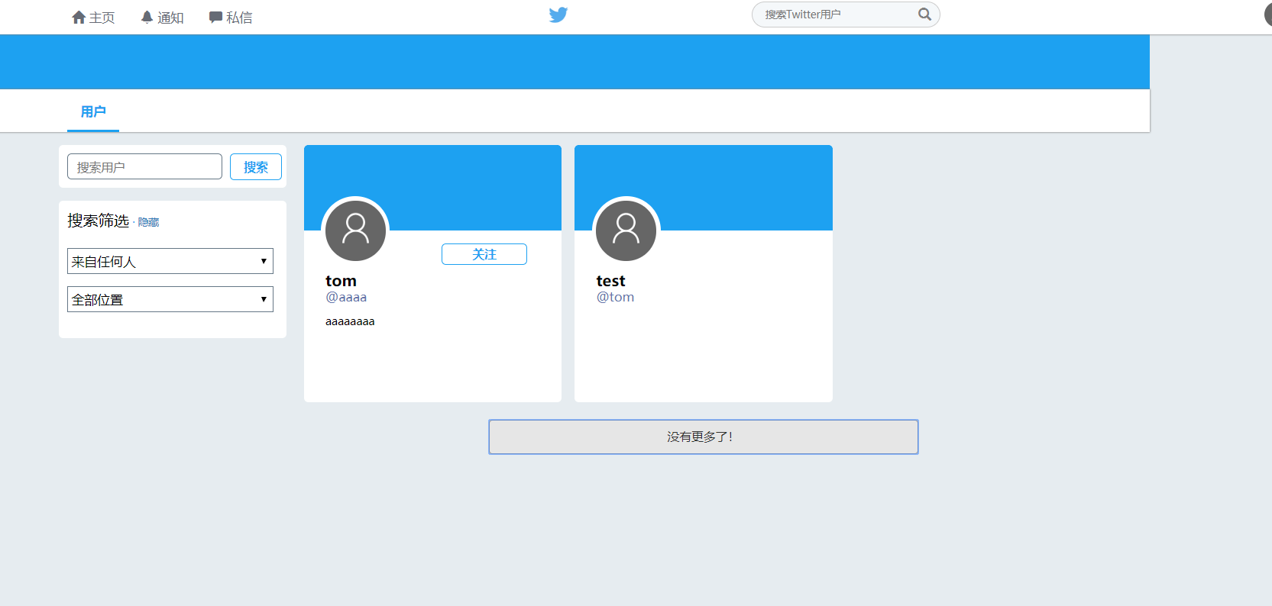This screenshot has height=606, width=1272.
Task: Follow tom with 关注 button
Action: click(484, 254)
